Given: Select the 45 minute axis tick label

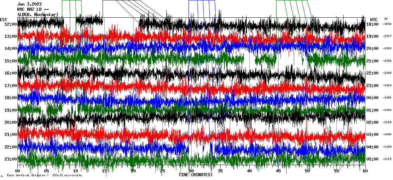Looking at the screenshot, I should pyautogui.click(x=278, y=171).
